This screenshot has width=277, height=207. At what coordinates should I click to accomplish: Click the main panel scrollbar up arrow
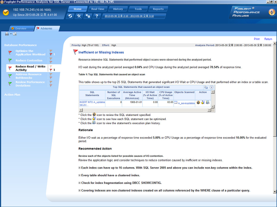coord(275,43)
